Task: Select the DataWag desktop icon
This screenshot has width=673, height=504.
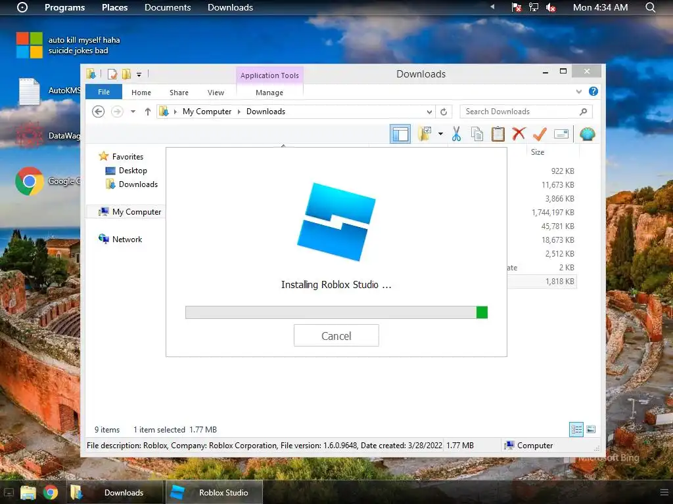Action: [29, 135]
